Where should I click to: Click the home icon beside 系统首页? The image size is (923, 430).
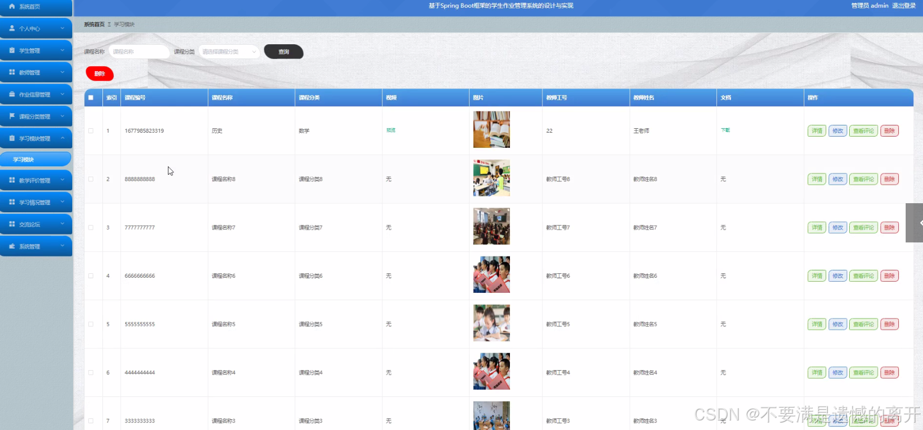[x=12, y=6]
